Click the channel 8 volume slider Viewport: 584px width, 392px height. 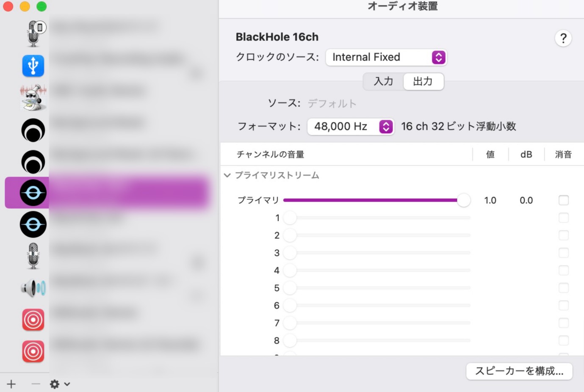click(377, 340)
